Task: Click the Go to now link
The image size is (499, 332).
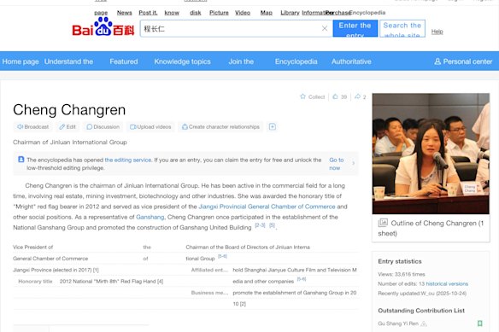Action: pyautogui.click(x=337, y=164)
